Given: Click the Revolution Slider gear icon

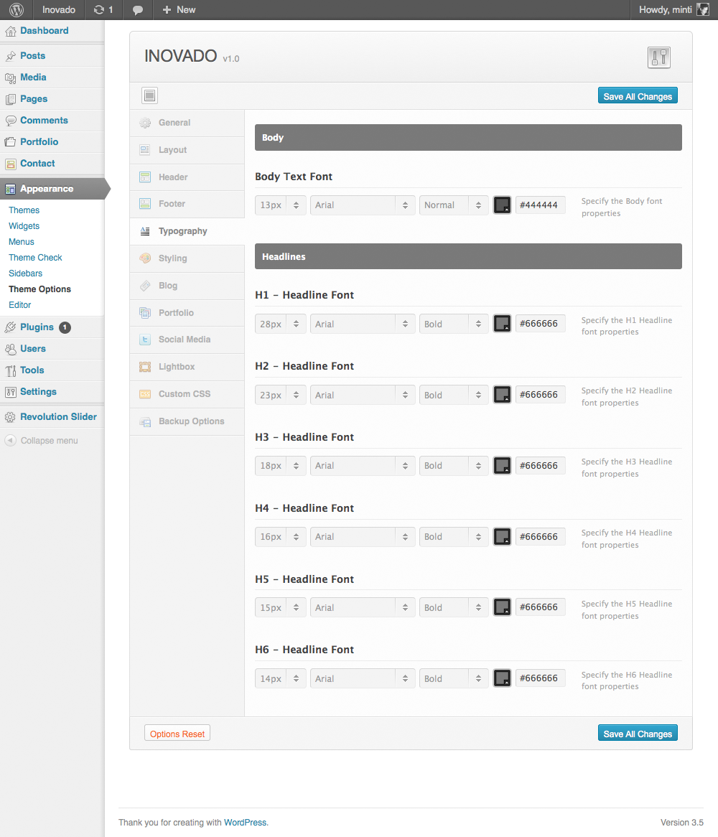Looking at the screenshot, I should [10, 417].
